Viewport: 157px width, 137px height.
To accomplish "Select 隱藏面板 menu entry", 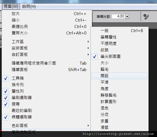I will pos(47,70).
